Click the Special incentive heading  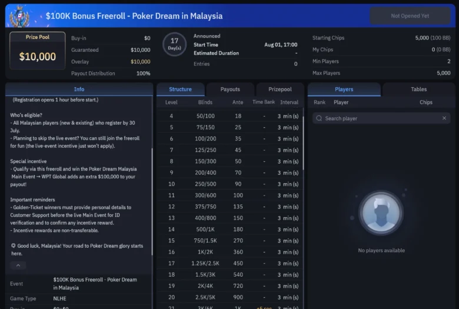(28, 161)
